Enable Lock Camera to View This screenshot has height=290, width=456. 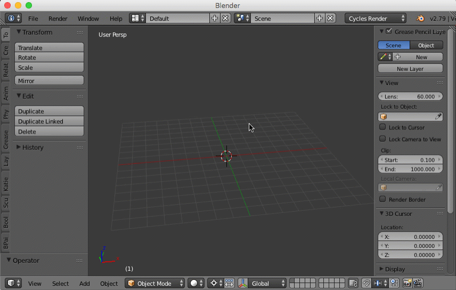click(x=382, y=139)
